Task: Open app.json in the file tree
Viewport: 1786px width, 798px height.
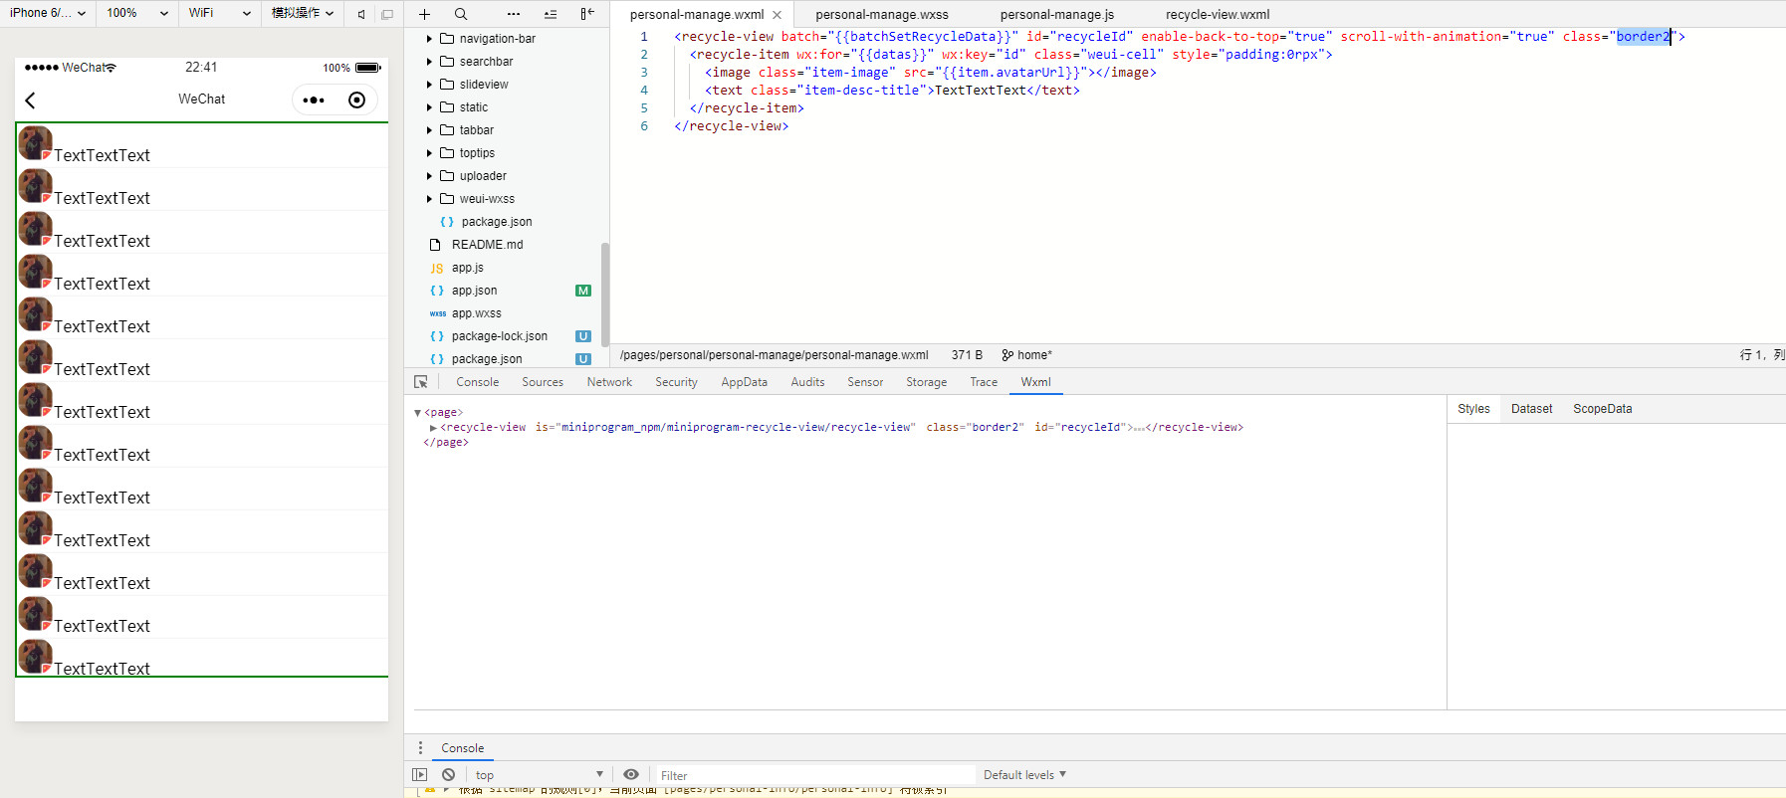Action: coord(474,291)
